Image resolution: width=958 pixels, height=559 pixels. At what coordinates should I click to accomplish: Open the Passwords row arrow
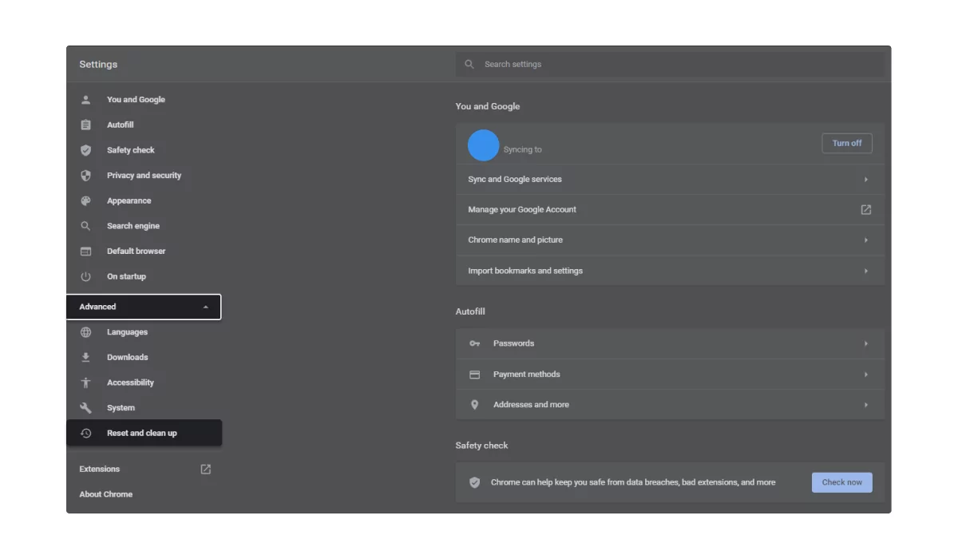coord(865,344)
